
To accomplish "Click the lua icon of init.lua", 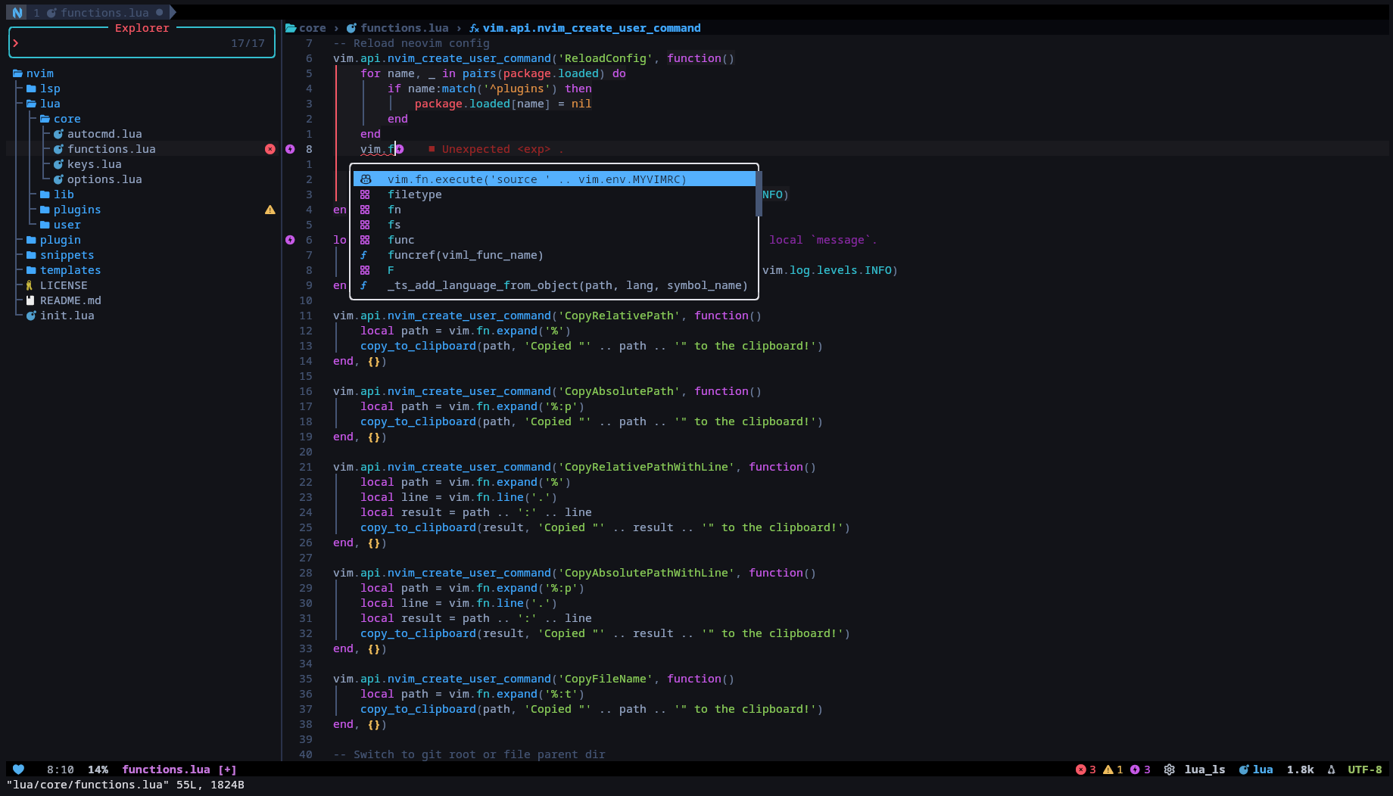I will point(31,316).
